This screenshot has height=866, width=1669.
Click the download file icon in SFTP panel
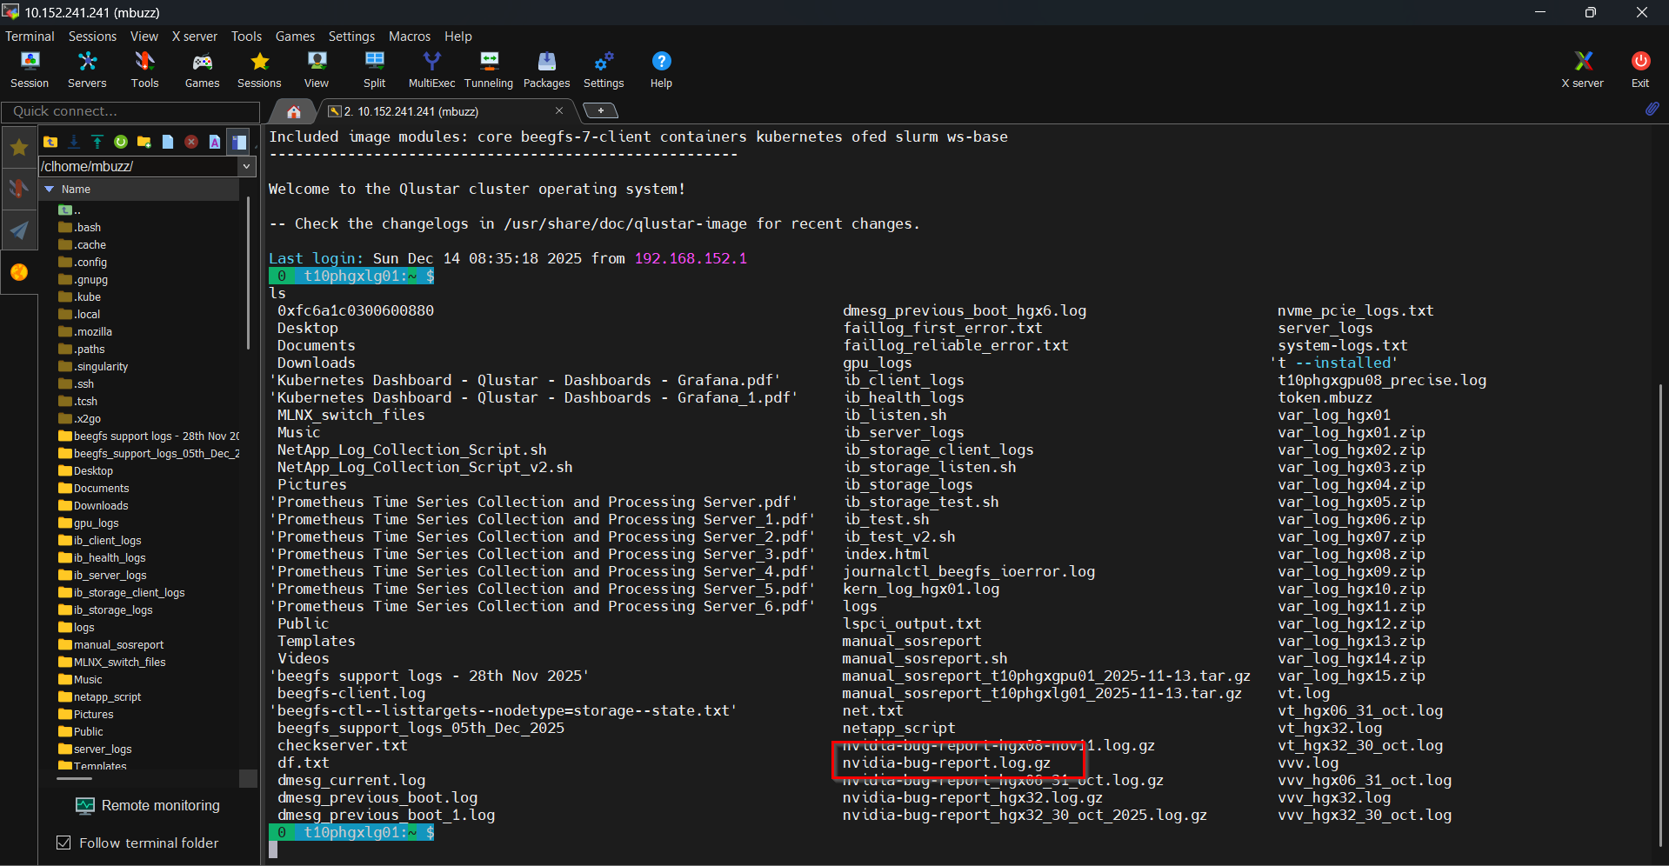point(74,142)
